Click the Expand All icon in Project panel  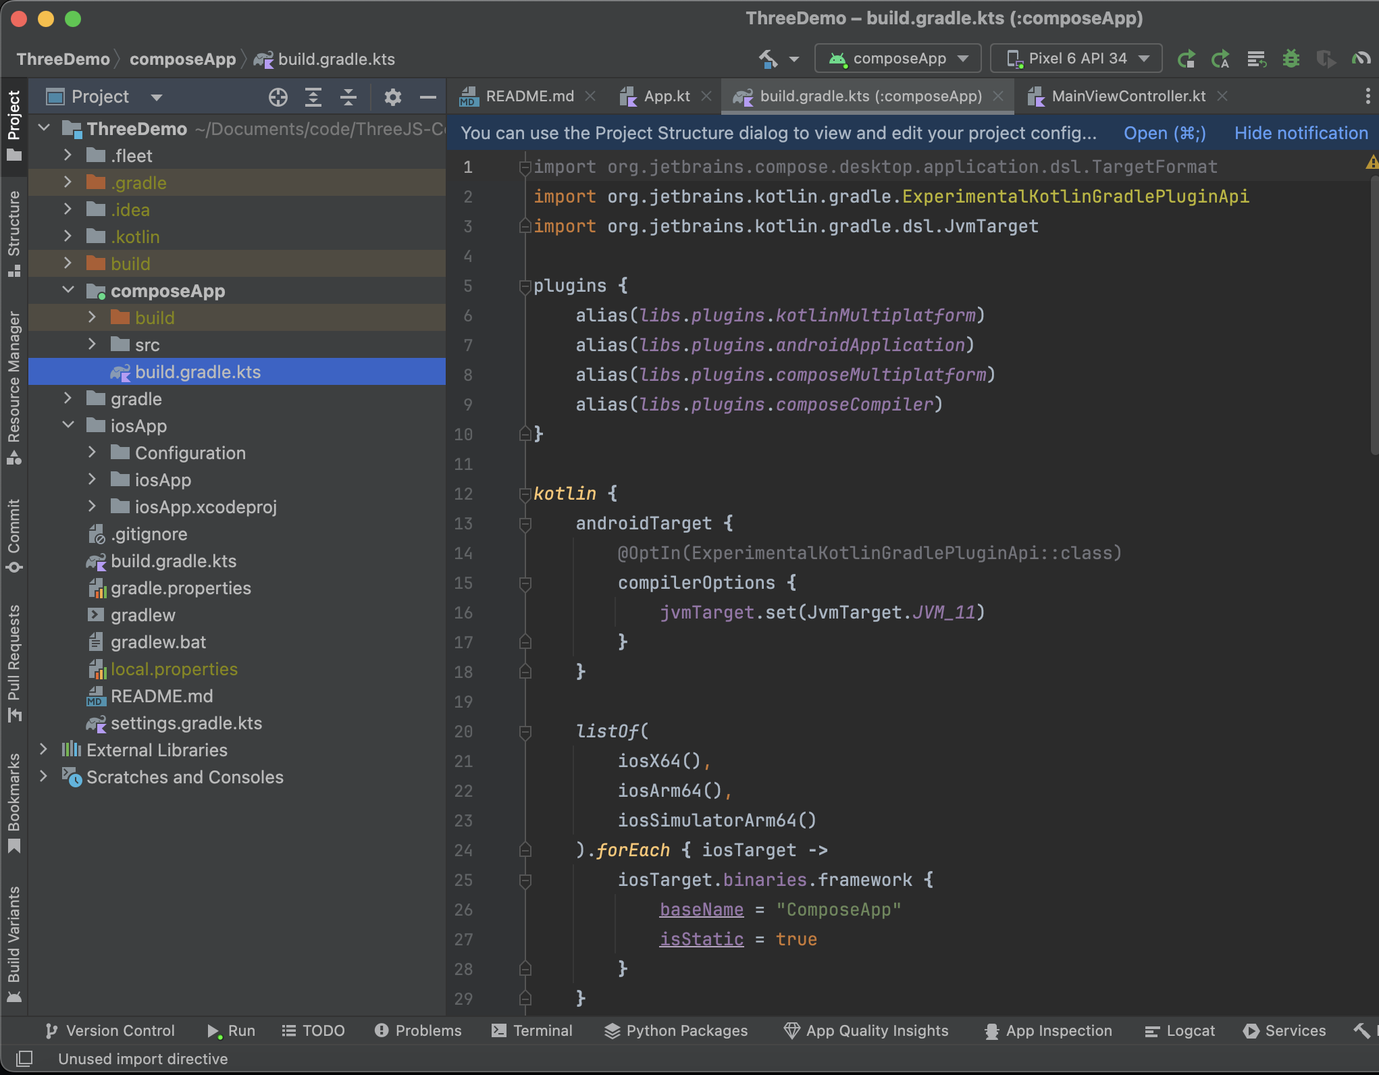313,97
